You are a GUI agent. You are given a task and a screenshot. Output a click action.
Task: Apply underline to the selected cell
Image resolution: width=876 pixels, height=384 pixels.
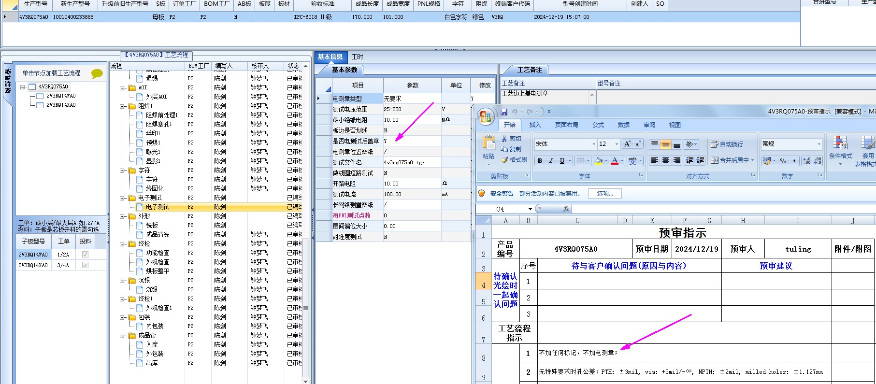(562, 161)
